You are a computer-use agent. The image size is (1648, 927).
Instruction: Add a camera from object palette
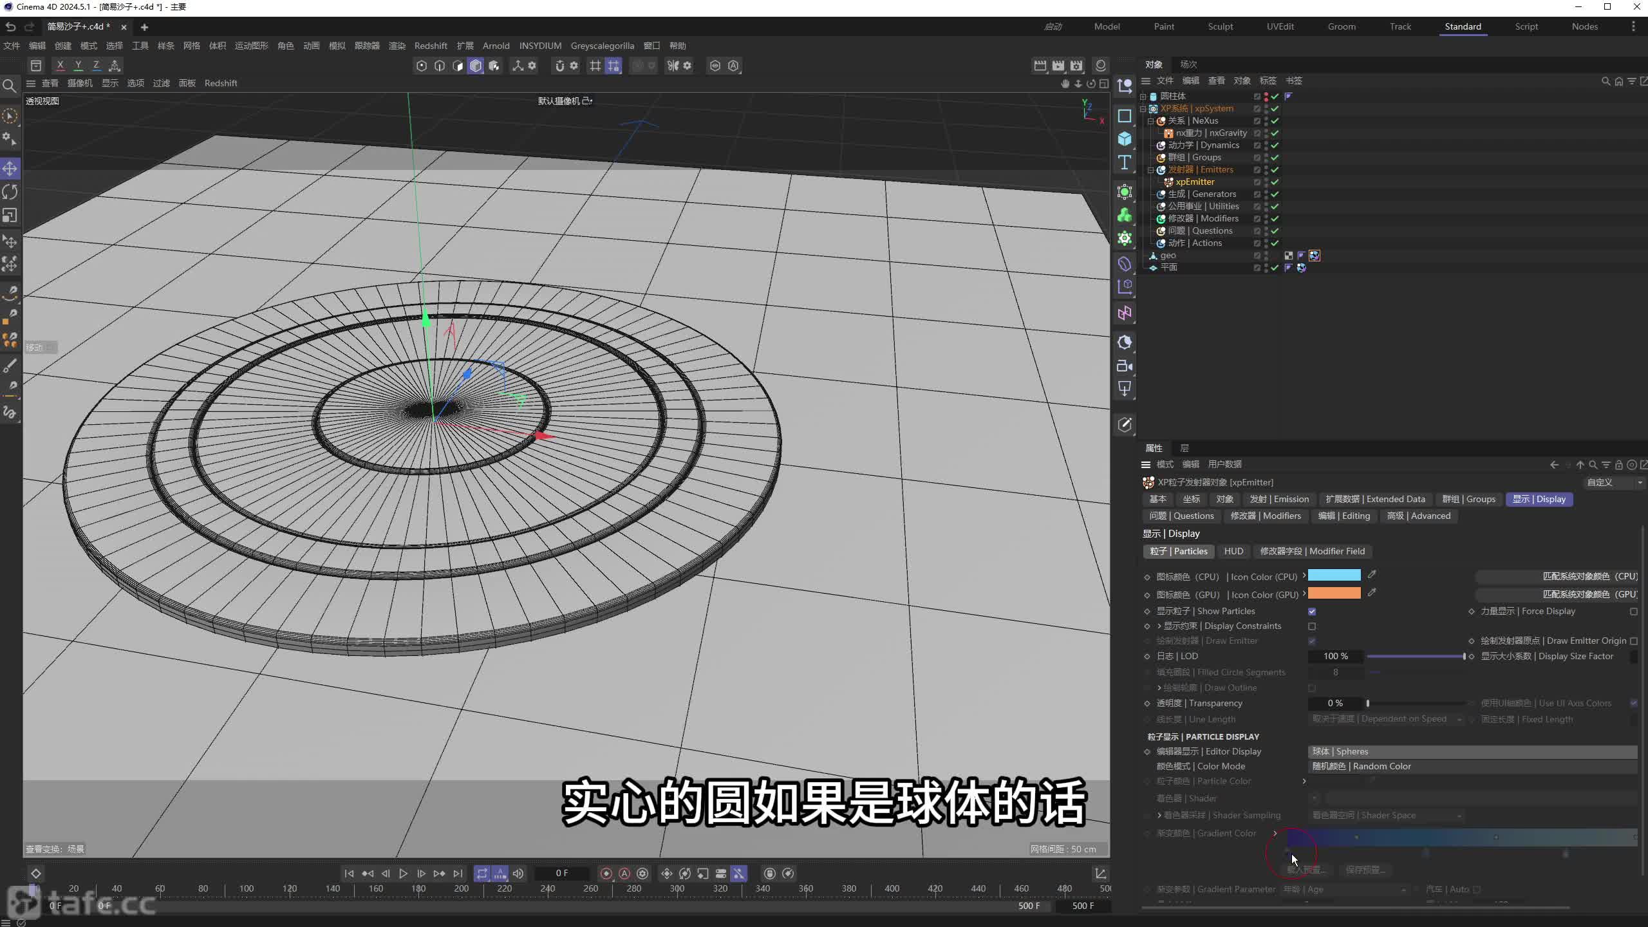tap(1125, 366)
